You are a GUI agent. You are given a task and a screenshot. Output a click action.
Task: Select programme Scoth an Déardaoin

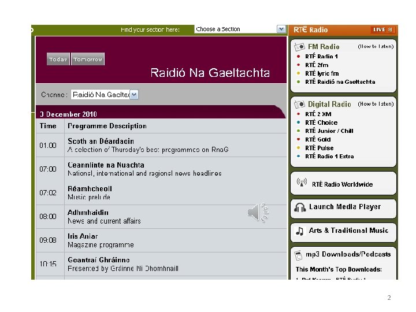tap(101, 141)
